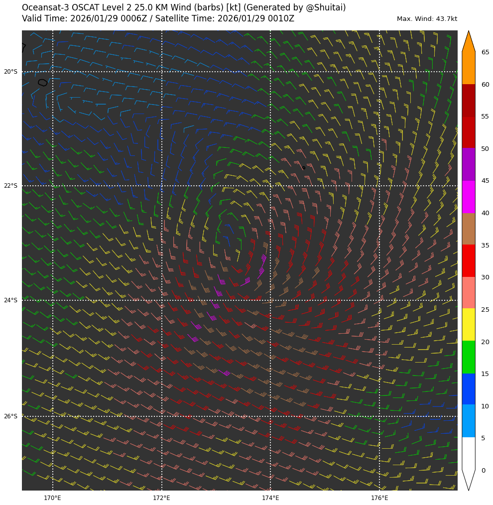Click the white triangular tip below the colorbar
Viewport: 493px width, 505px height.
[x=468, y=478]
